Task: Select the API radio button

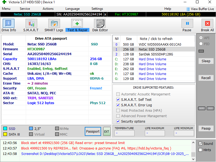Action: [201, 38]
